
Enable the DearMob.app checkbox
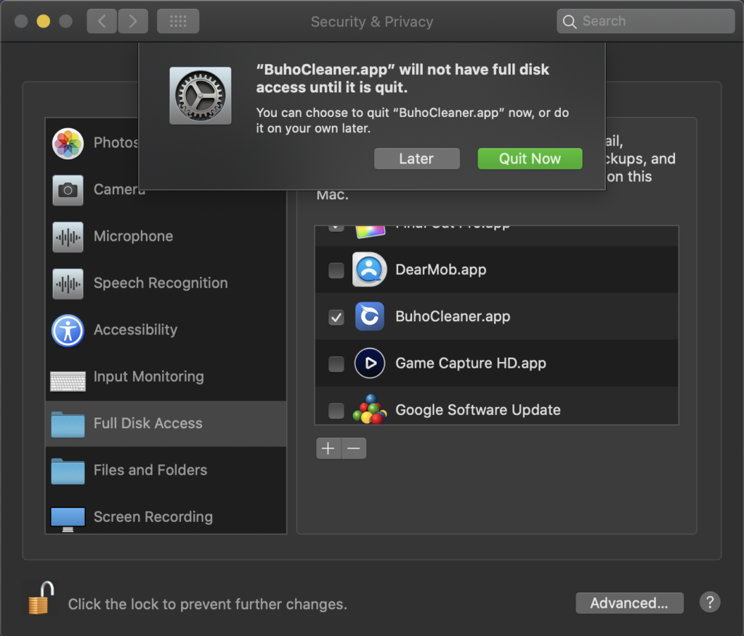click(336, 270)
